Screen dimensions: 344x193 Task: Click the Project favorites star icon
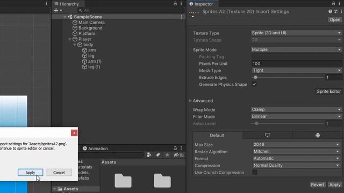click(x=167, y=155)
